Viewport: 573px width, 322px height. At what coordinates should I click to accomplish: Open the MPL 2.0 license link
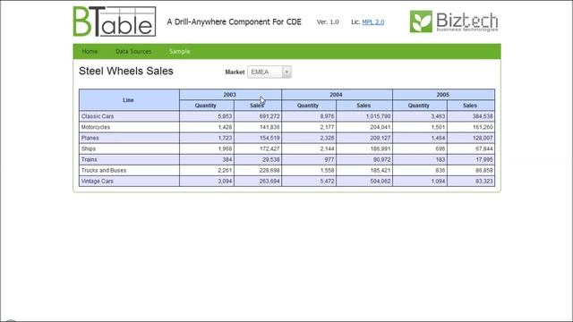pyautogui.click(x=373, y=21)
